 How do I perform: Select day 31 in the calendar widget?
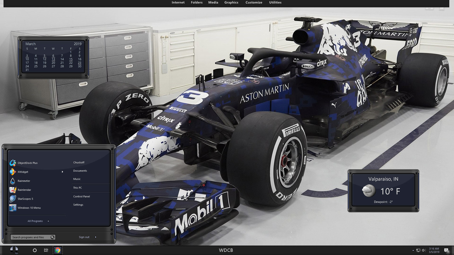(27, 70)
